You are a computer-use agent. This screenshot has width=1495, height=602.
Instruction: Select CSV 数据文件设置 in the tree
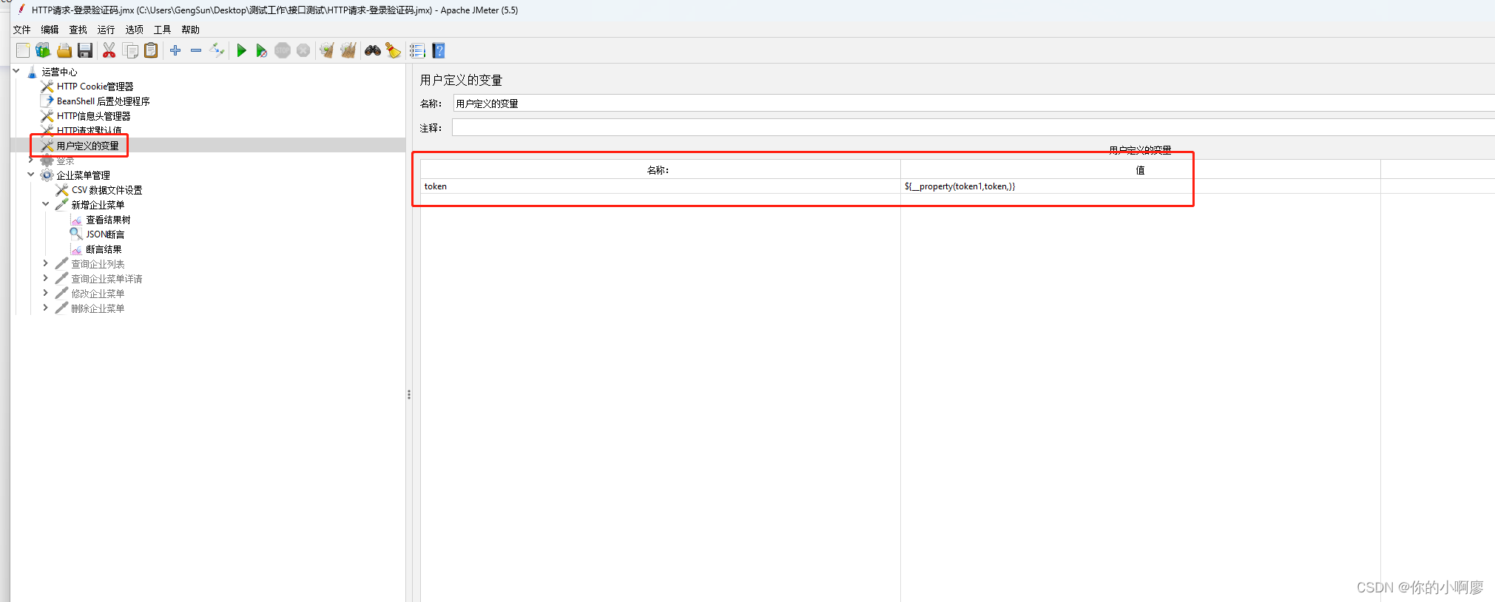(x=107, y=190)
